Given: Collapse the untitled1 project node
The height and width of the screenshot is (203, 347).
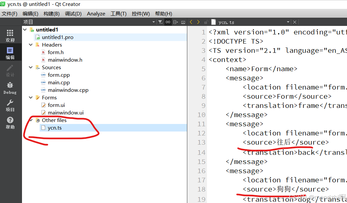Looking at the screenshot, I should point(25,30).
